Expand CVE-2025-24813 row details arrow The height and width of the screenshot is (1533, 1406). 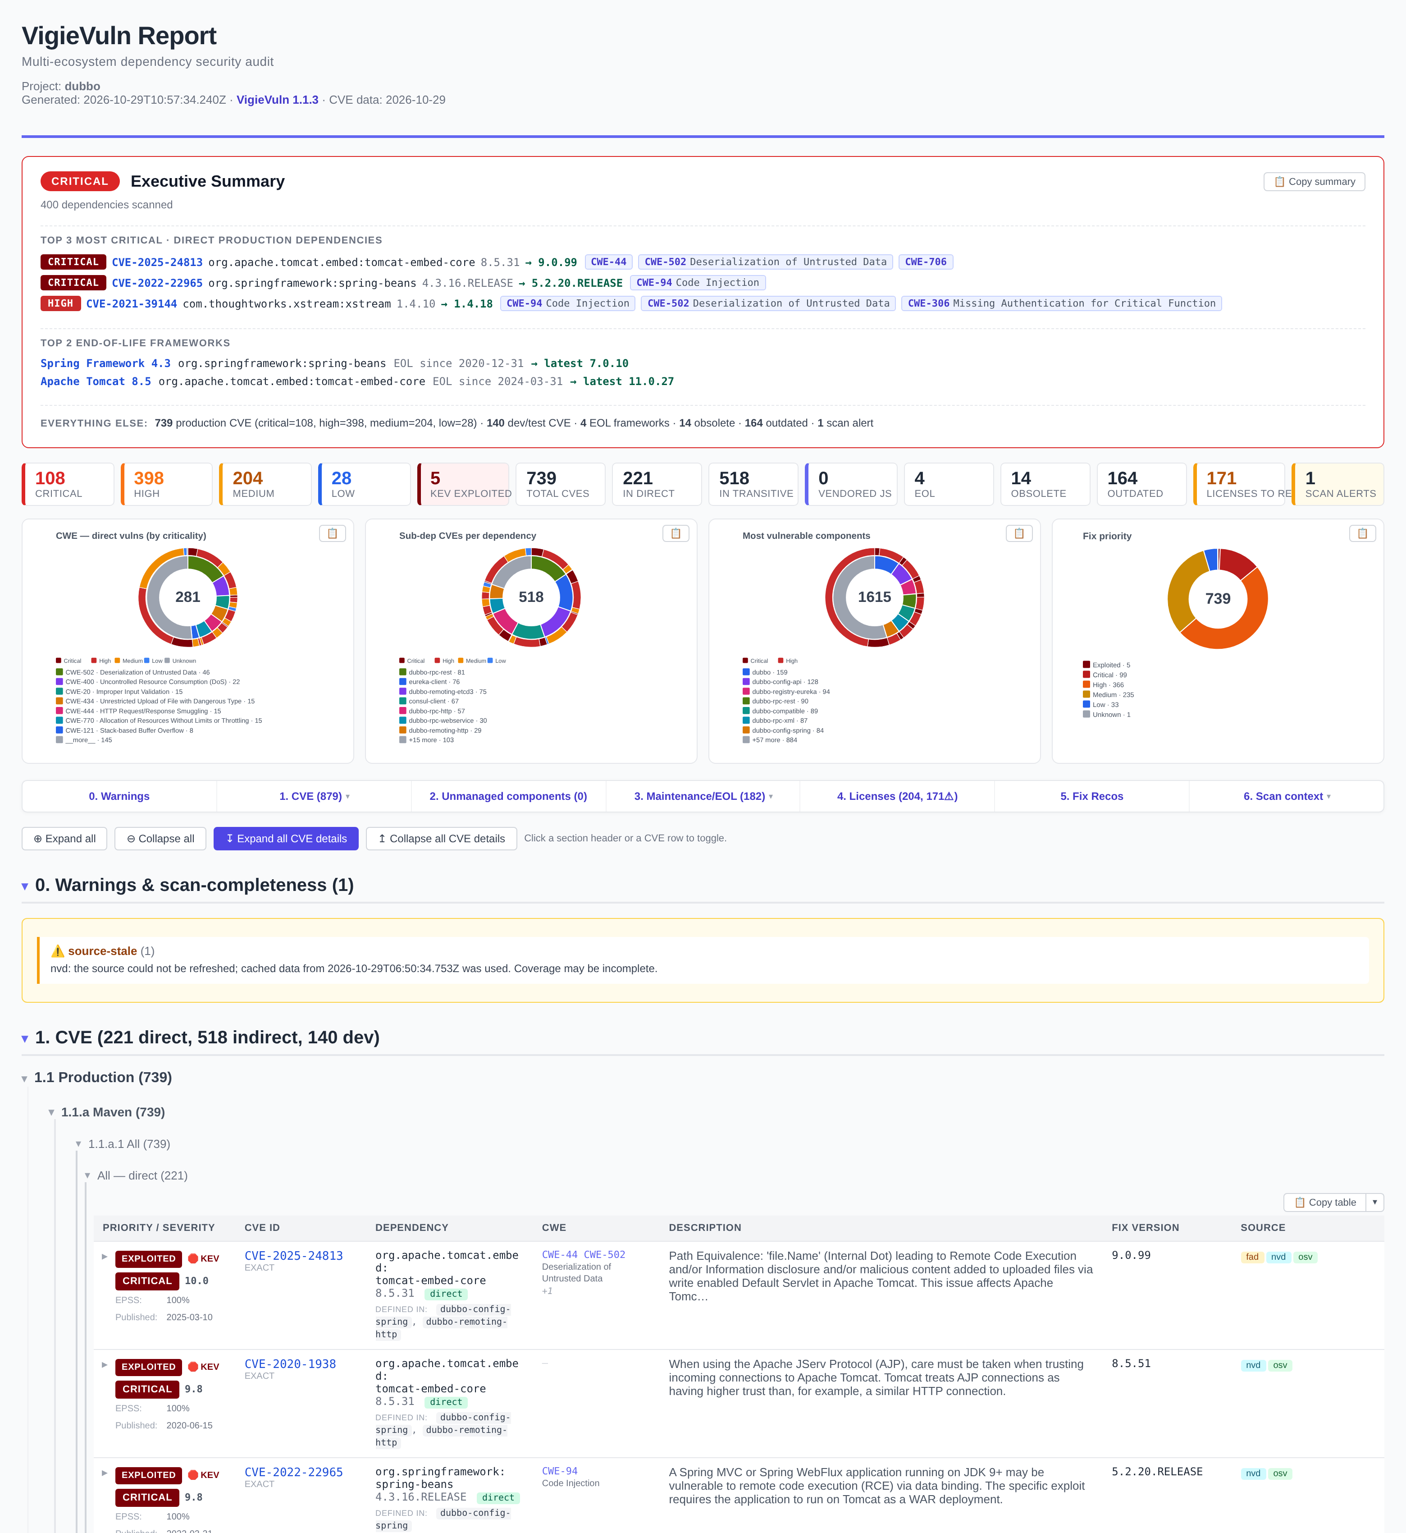click(105, 1257)
